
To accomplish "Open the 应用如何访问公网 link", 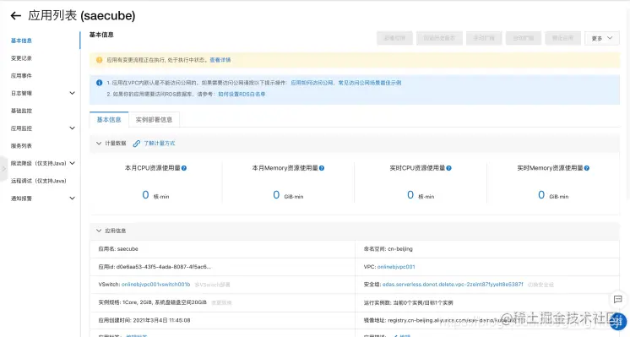I will coord(312,83).
